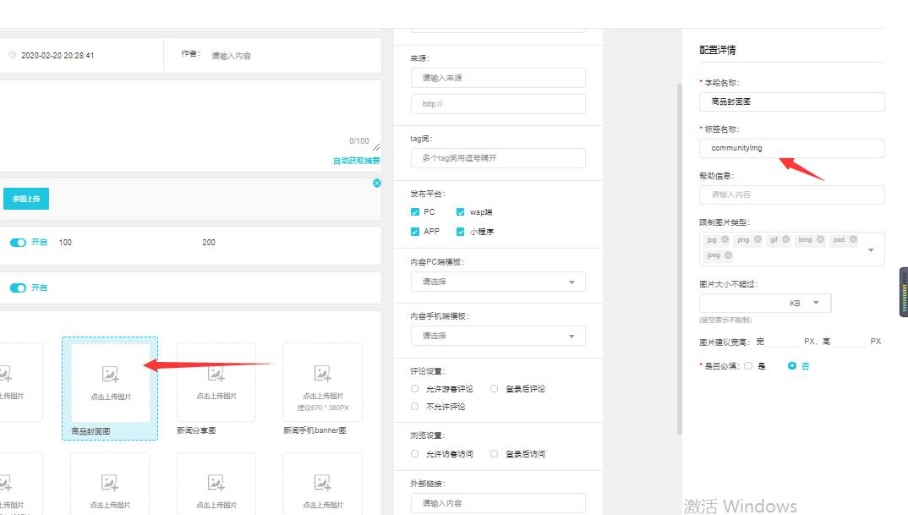This screenshot has width=908, height=515.
Task: Open the 内容手机端模板 dropdown
Action: pyautogui.click(x=498, y=336)
